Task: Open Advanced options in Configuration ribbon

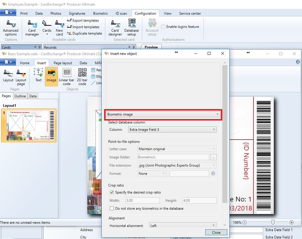Action: pos(11,28)
